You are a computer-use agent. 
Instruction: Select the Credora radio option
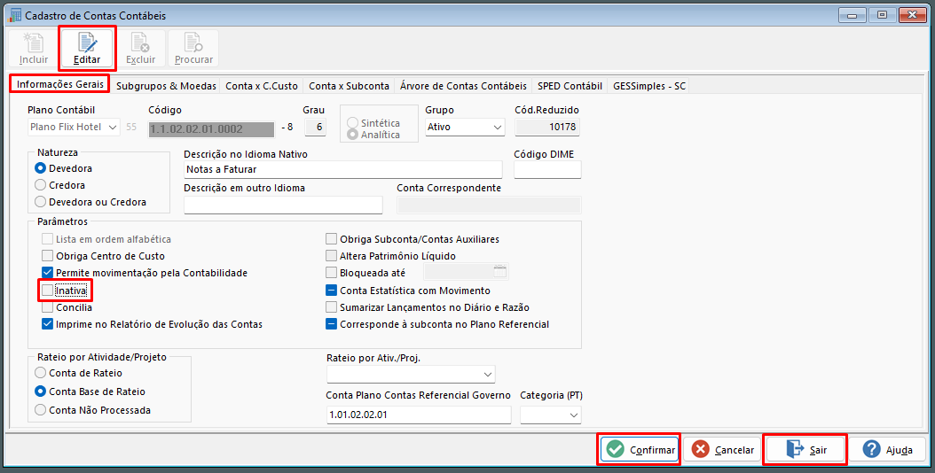point(41,185)
